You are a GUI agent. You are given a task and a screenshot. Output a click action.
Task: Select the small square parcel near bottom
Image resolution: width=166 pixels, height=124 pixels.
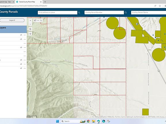[146, 112]
